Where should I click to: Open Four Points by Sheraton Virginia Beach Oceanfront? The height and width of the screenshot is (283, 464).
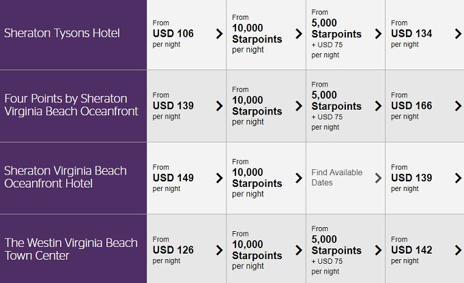click(72, 105)
